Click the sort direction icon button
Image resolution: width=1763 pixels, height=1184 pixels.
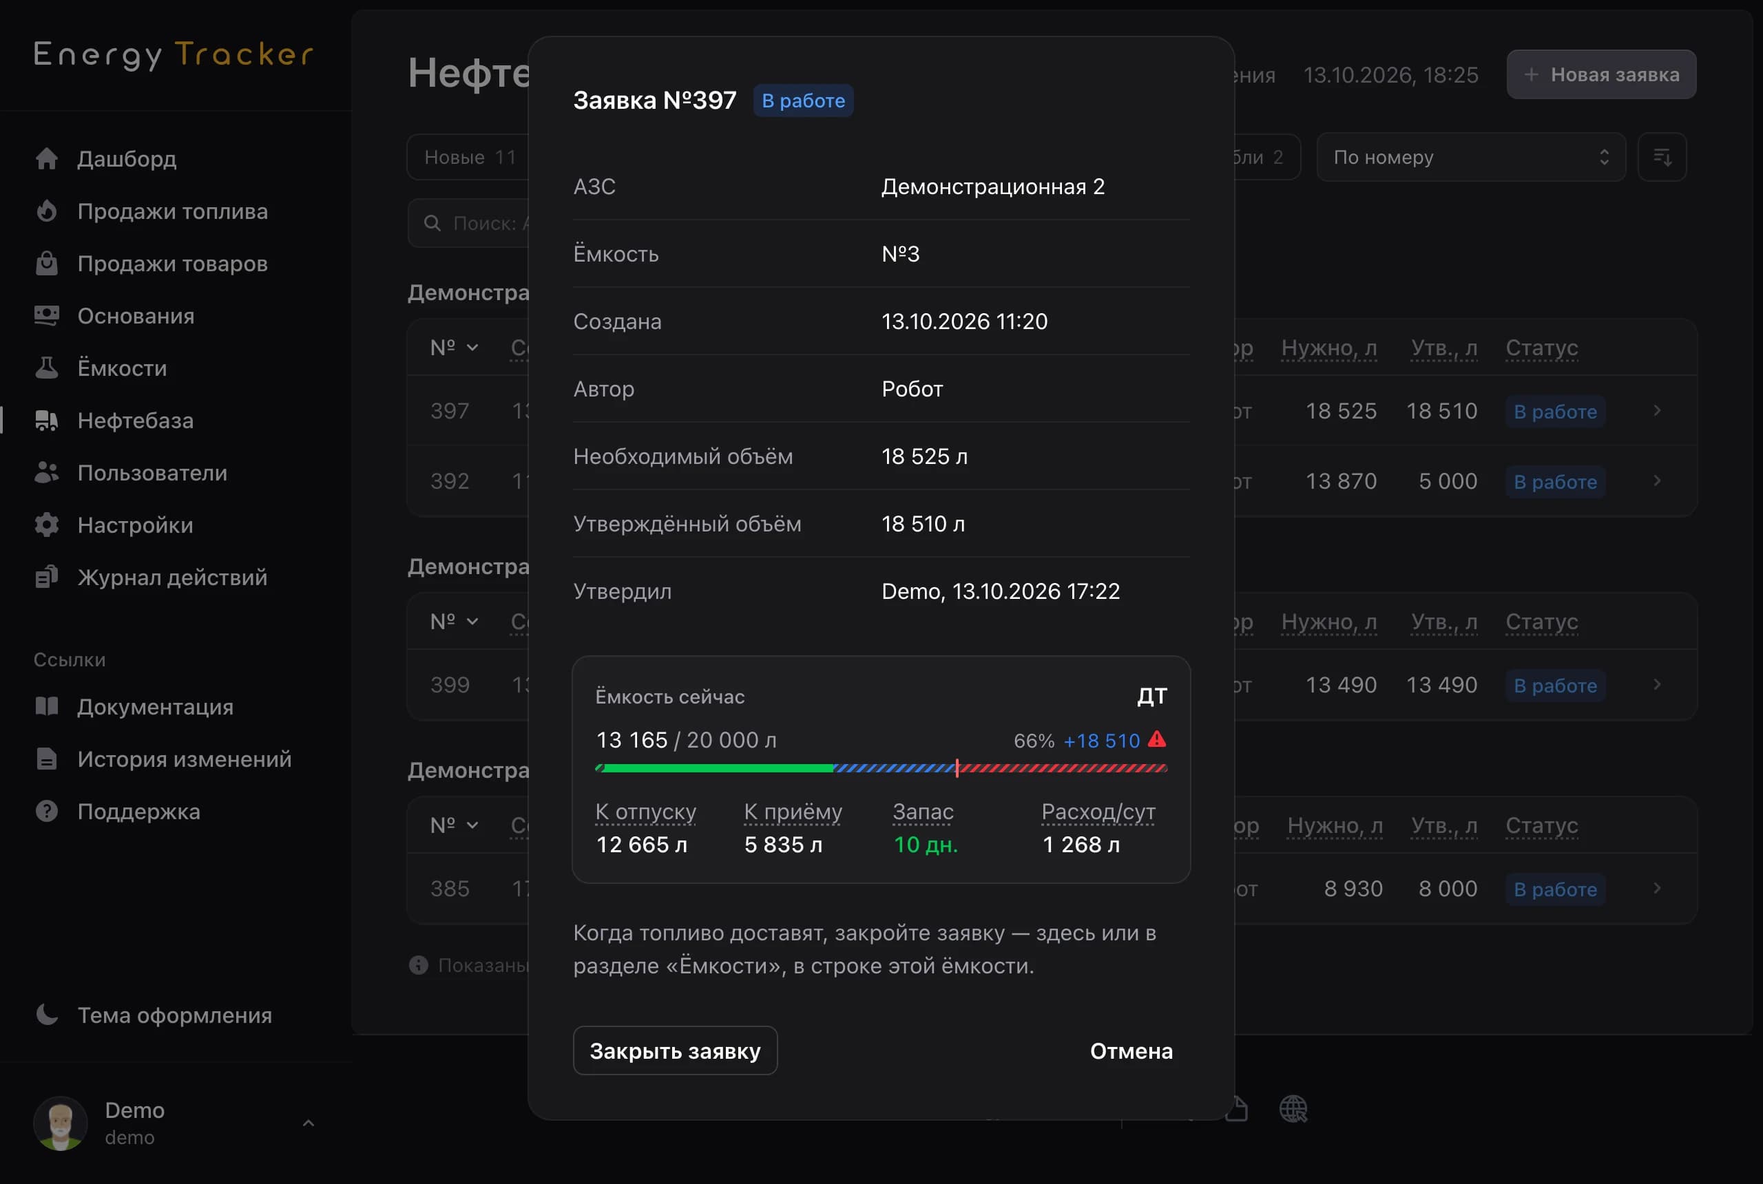(1662, 157)
